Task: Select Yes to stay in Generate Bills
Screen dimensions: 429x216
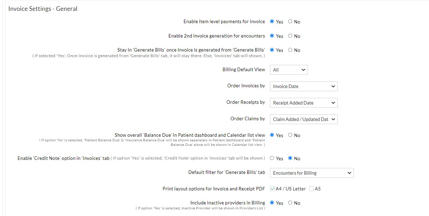Action: [x=271, y=50]
